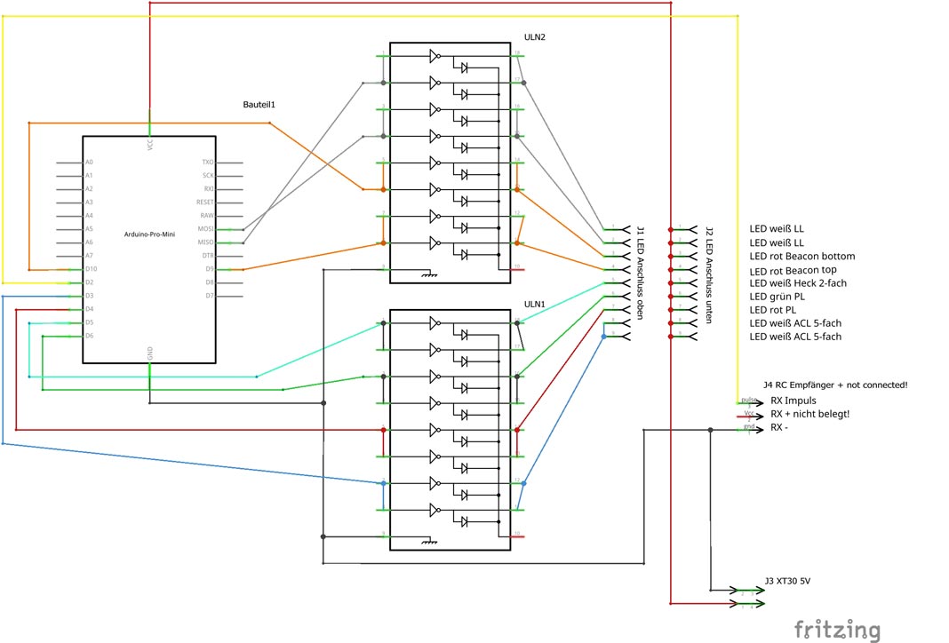The image size is (949, 643).
Task: Click the VCC pin on the Arduino
Action: (149, 142)
